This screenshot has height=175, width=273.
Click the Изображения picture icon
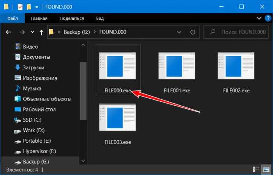pos(18,78)
